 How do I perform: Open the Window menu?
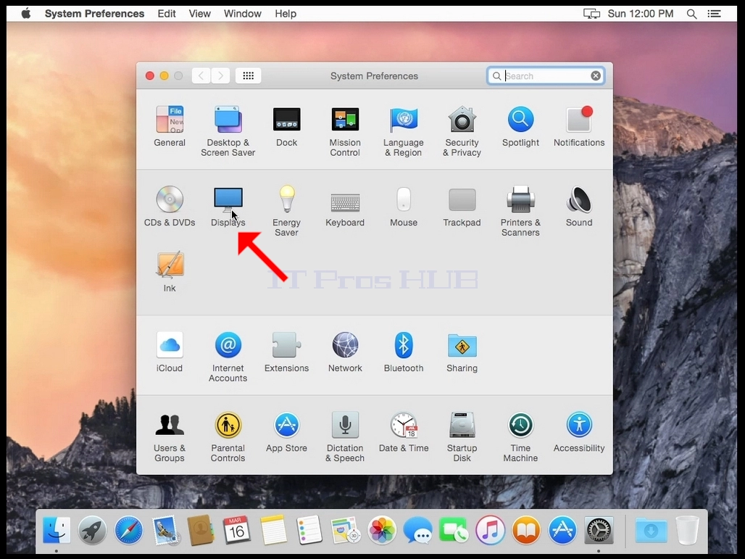click(x=242, y=14)
